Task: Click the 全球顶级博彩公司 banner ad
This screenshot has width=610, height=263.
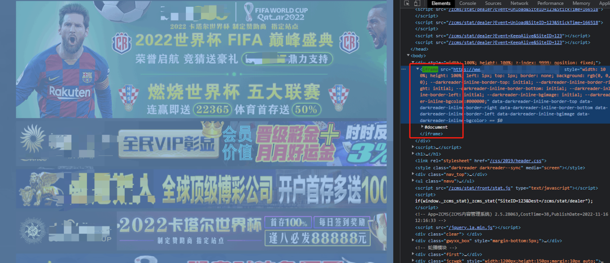Action: [x=201, y=188]
